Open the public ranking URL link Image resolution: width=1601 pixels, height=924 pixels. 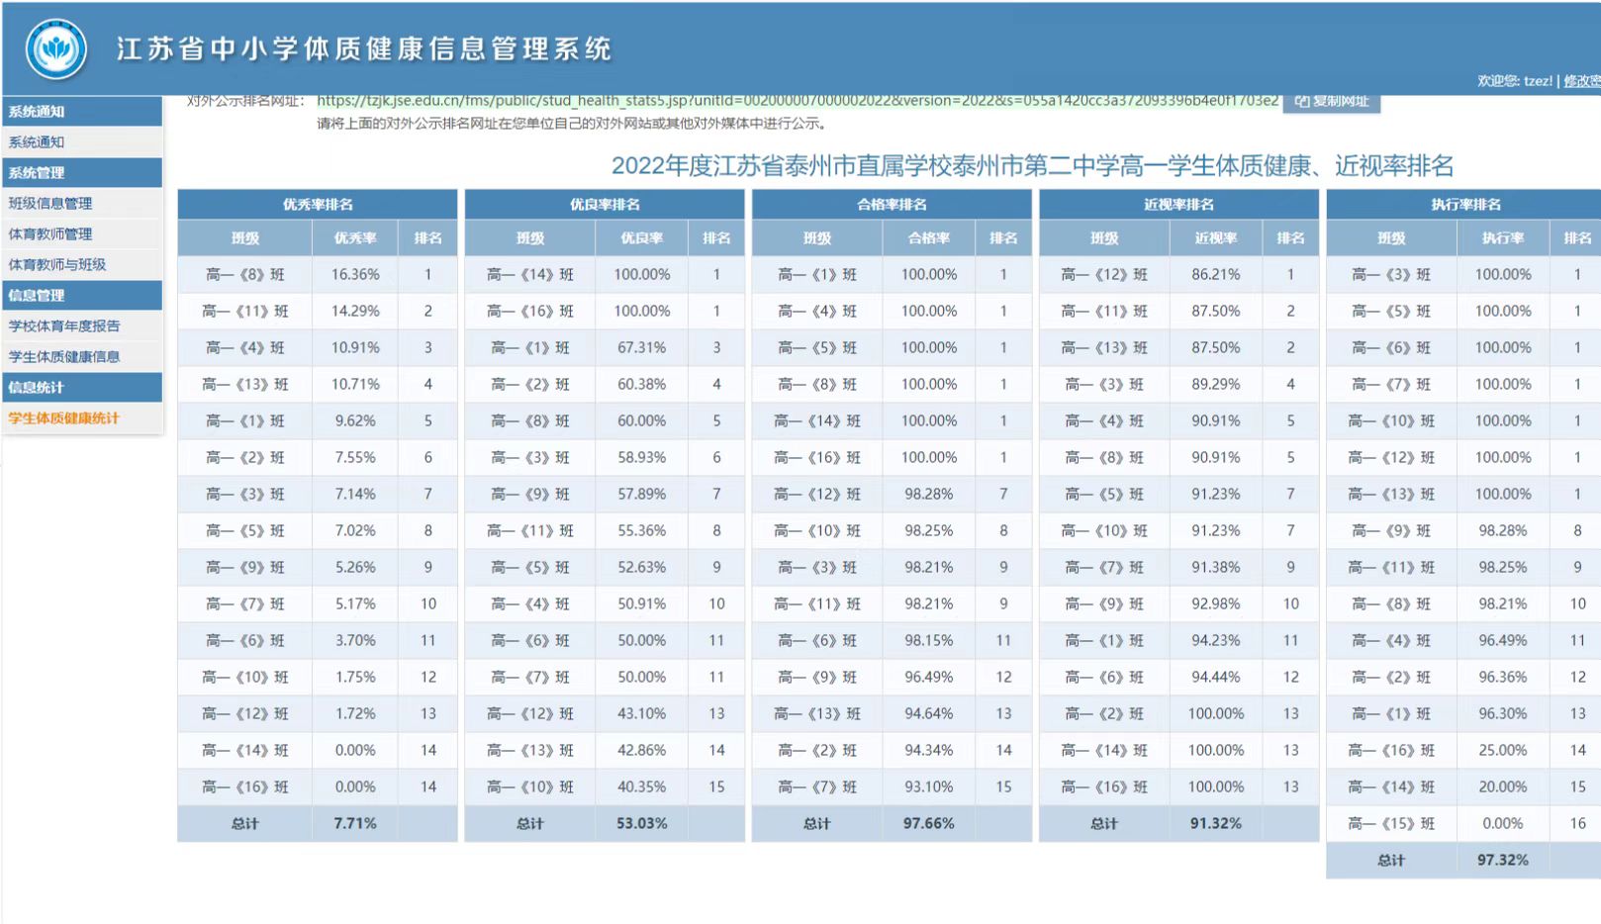(x=798, y=101)
